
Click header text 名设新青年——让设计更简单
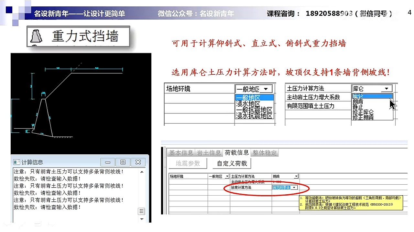pos(80,14)
